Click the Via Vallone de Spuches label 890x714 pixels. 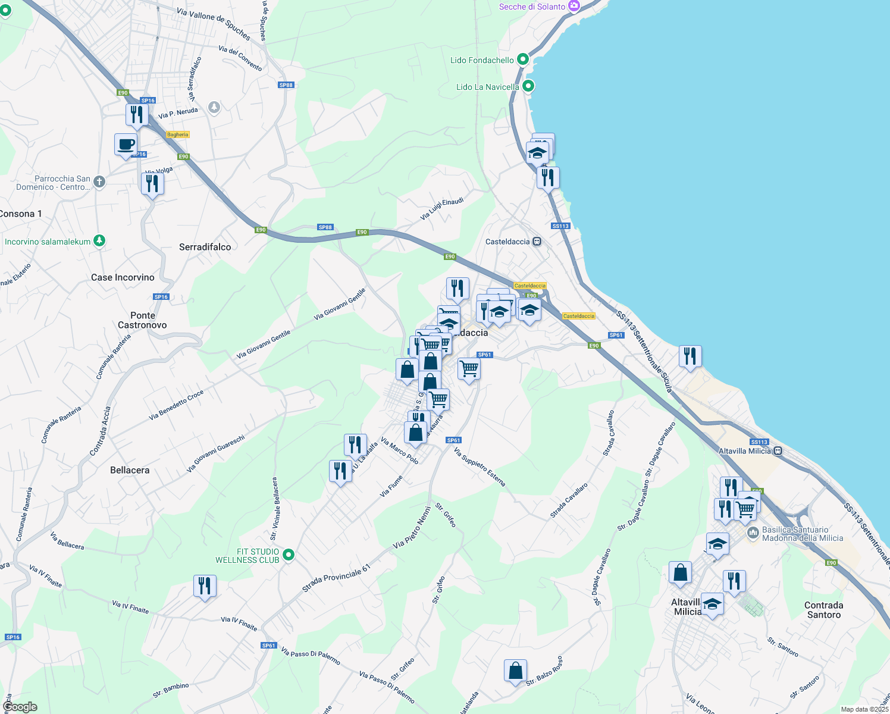pos(214,24)
